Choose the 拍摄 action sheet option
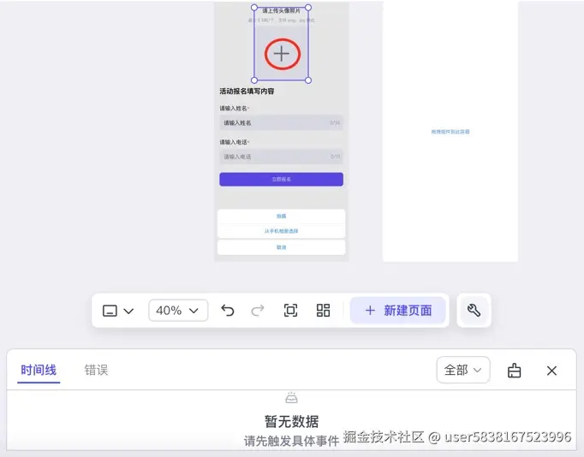This screenshot has height=457, width=584. point(281,217)
